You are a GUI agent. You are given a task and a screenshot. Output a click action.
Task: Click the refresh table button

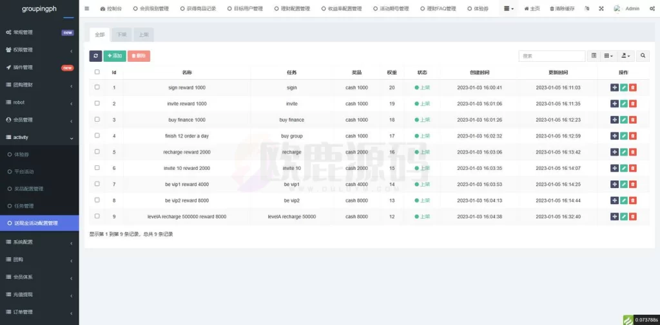[x=95, y=56]
